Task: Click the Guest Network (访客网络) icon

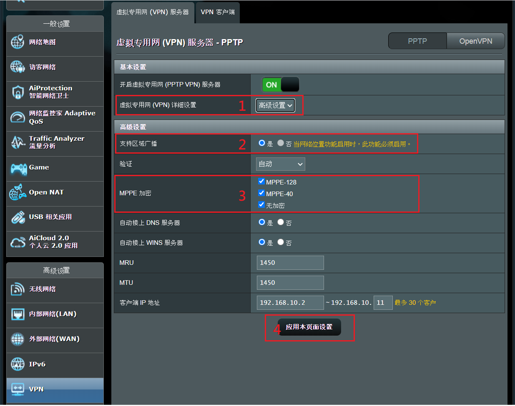Action: click(x=18, y=67)
